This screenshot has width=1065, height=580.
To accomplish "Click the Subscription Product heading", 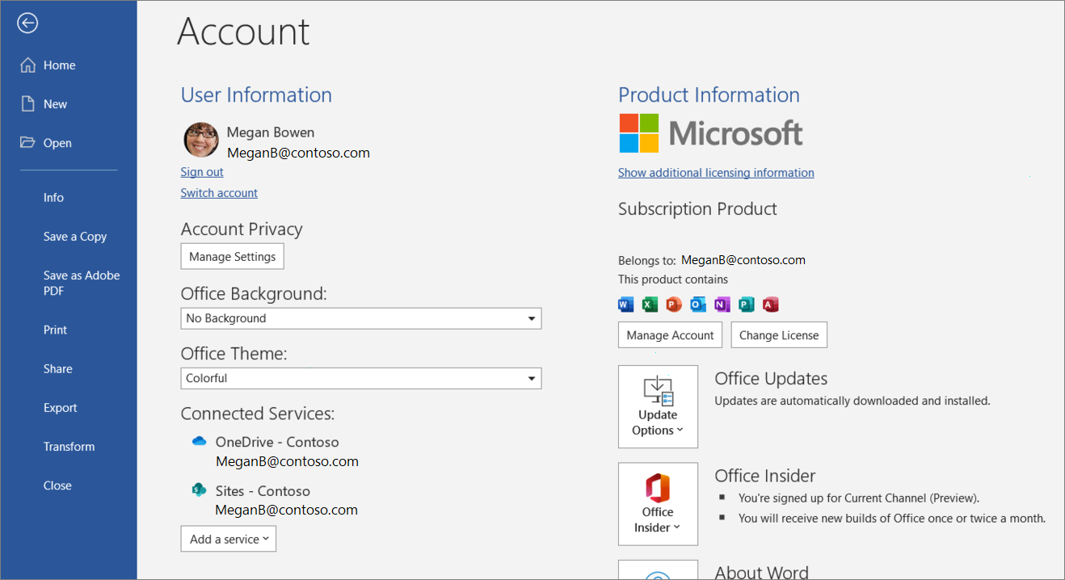I will click(x=697, y=209).
